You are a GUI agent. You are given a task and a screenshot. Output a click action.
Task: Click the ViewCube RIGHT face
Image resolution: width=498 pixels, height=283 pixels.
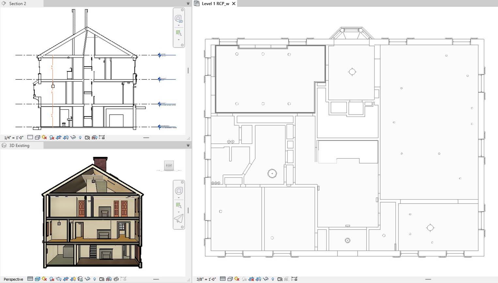click(x=169, y=165)
